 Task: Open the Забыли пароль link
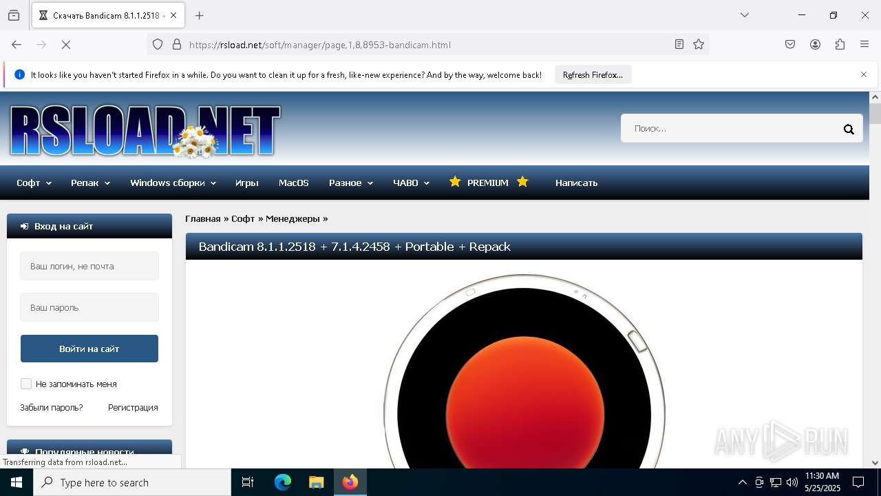click(x=52, y=407)
